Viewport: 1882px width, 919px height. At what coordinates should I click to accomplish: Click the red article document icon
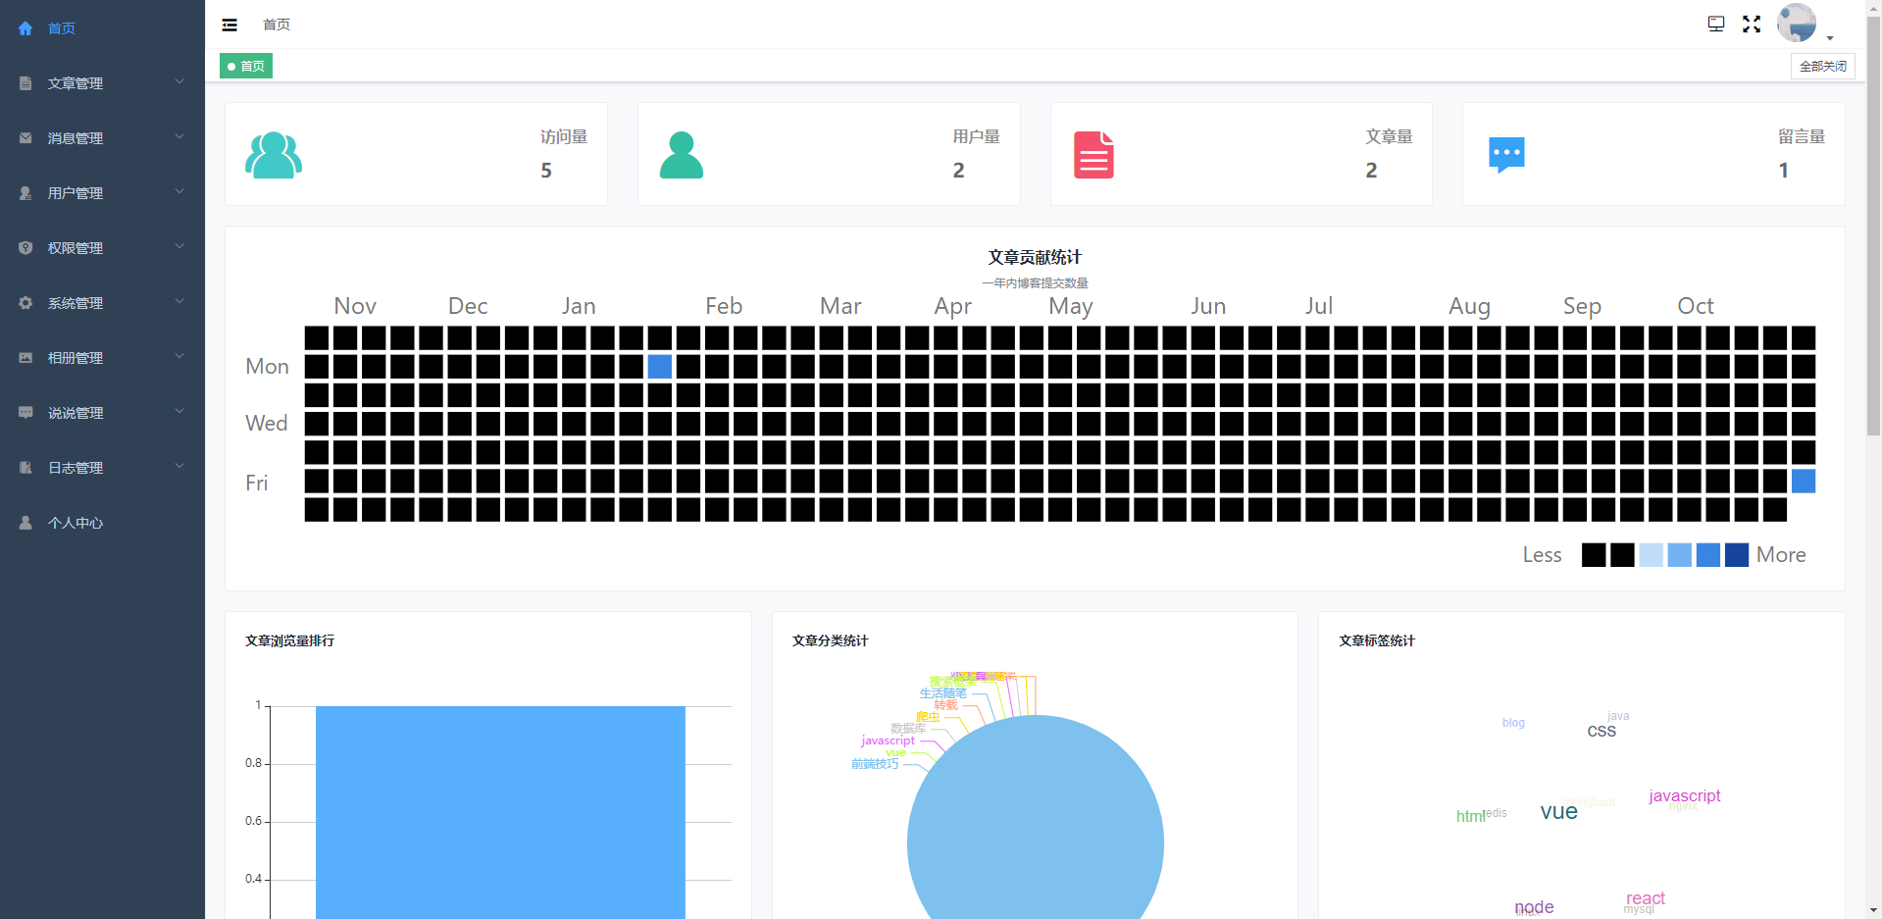click(1094, 155)
